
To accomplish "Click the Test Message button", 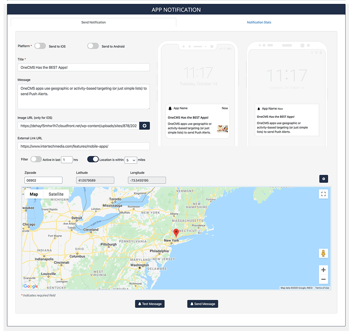I will (150, 304).
